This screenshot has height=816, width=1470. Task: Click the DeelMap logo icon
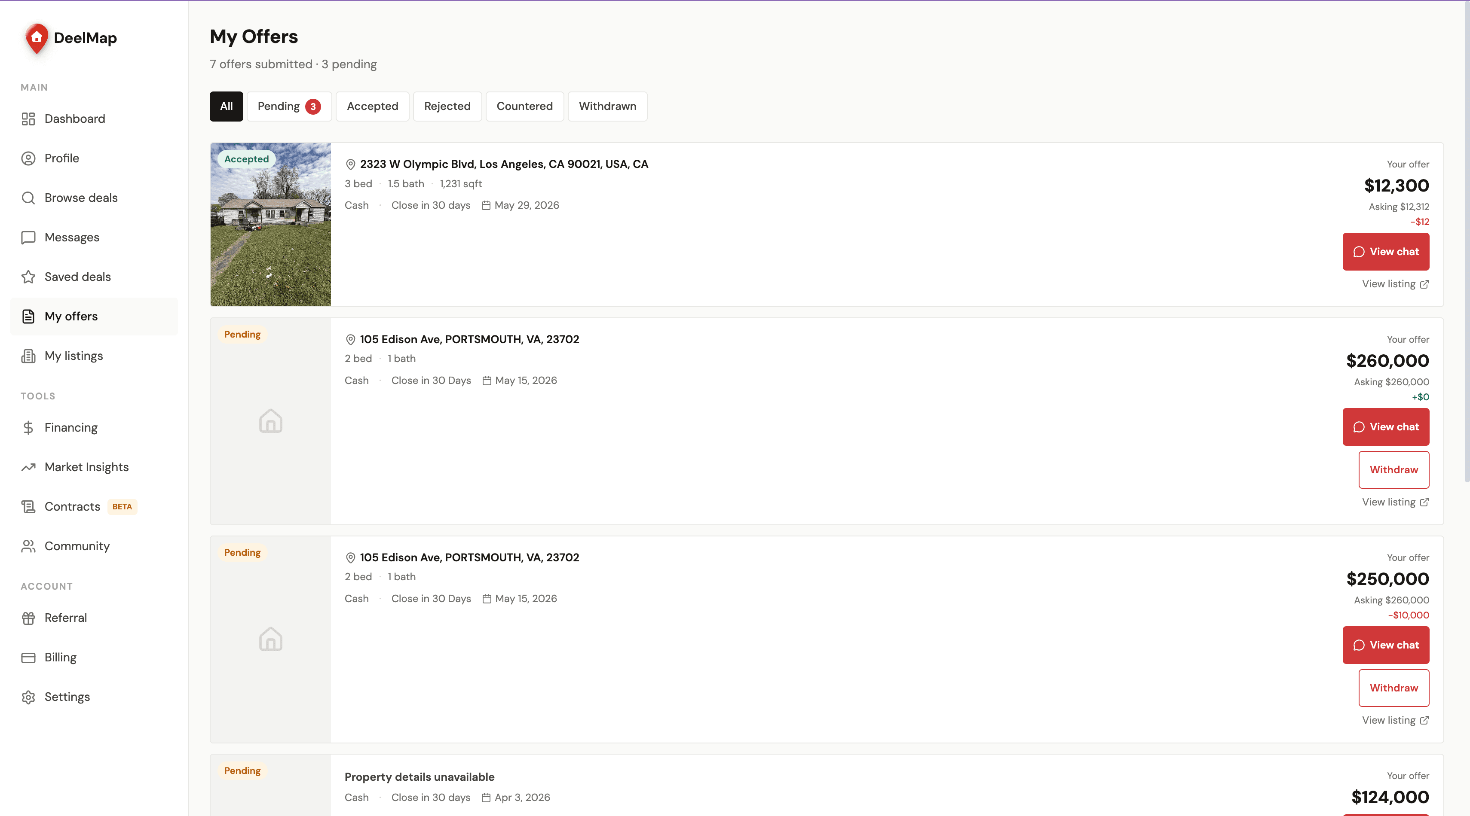coord(37,38)
